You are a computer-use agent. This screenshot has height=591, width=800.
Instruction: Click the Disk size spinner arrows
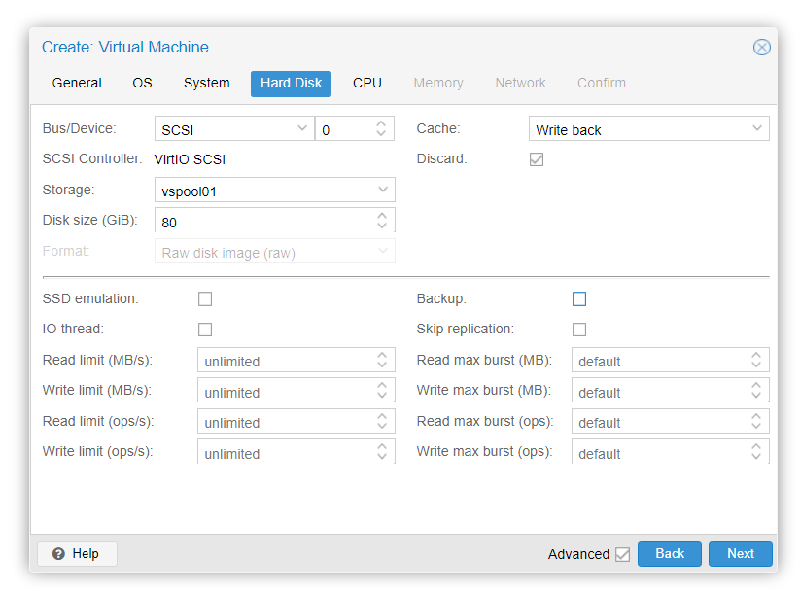click(x=382, y=222)
